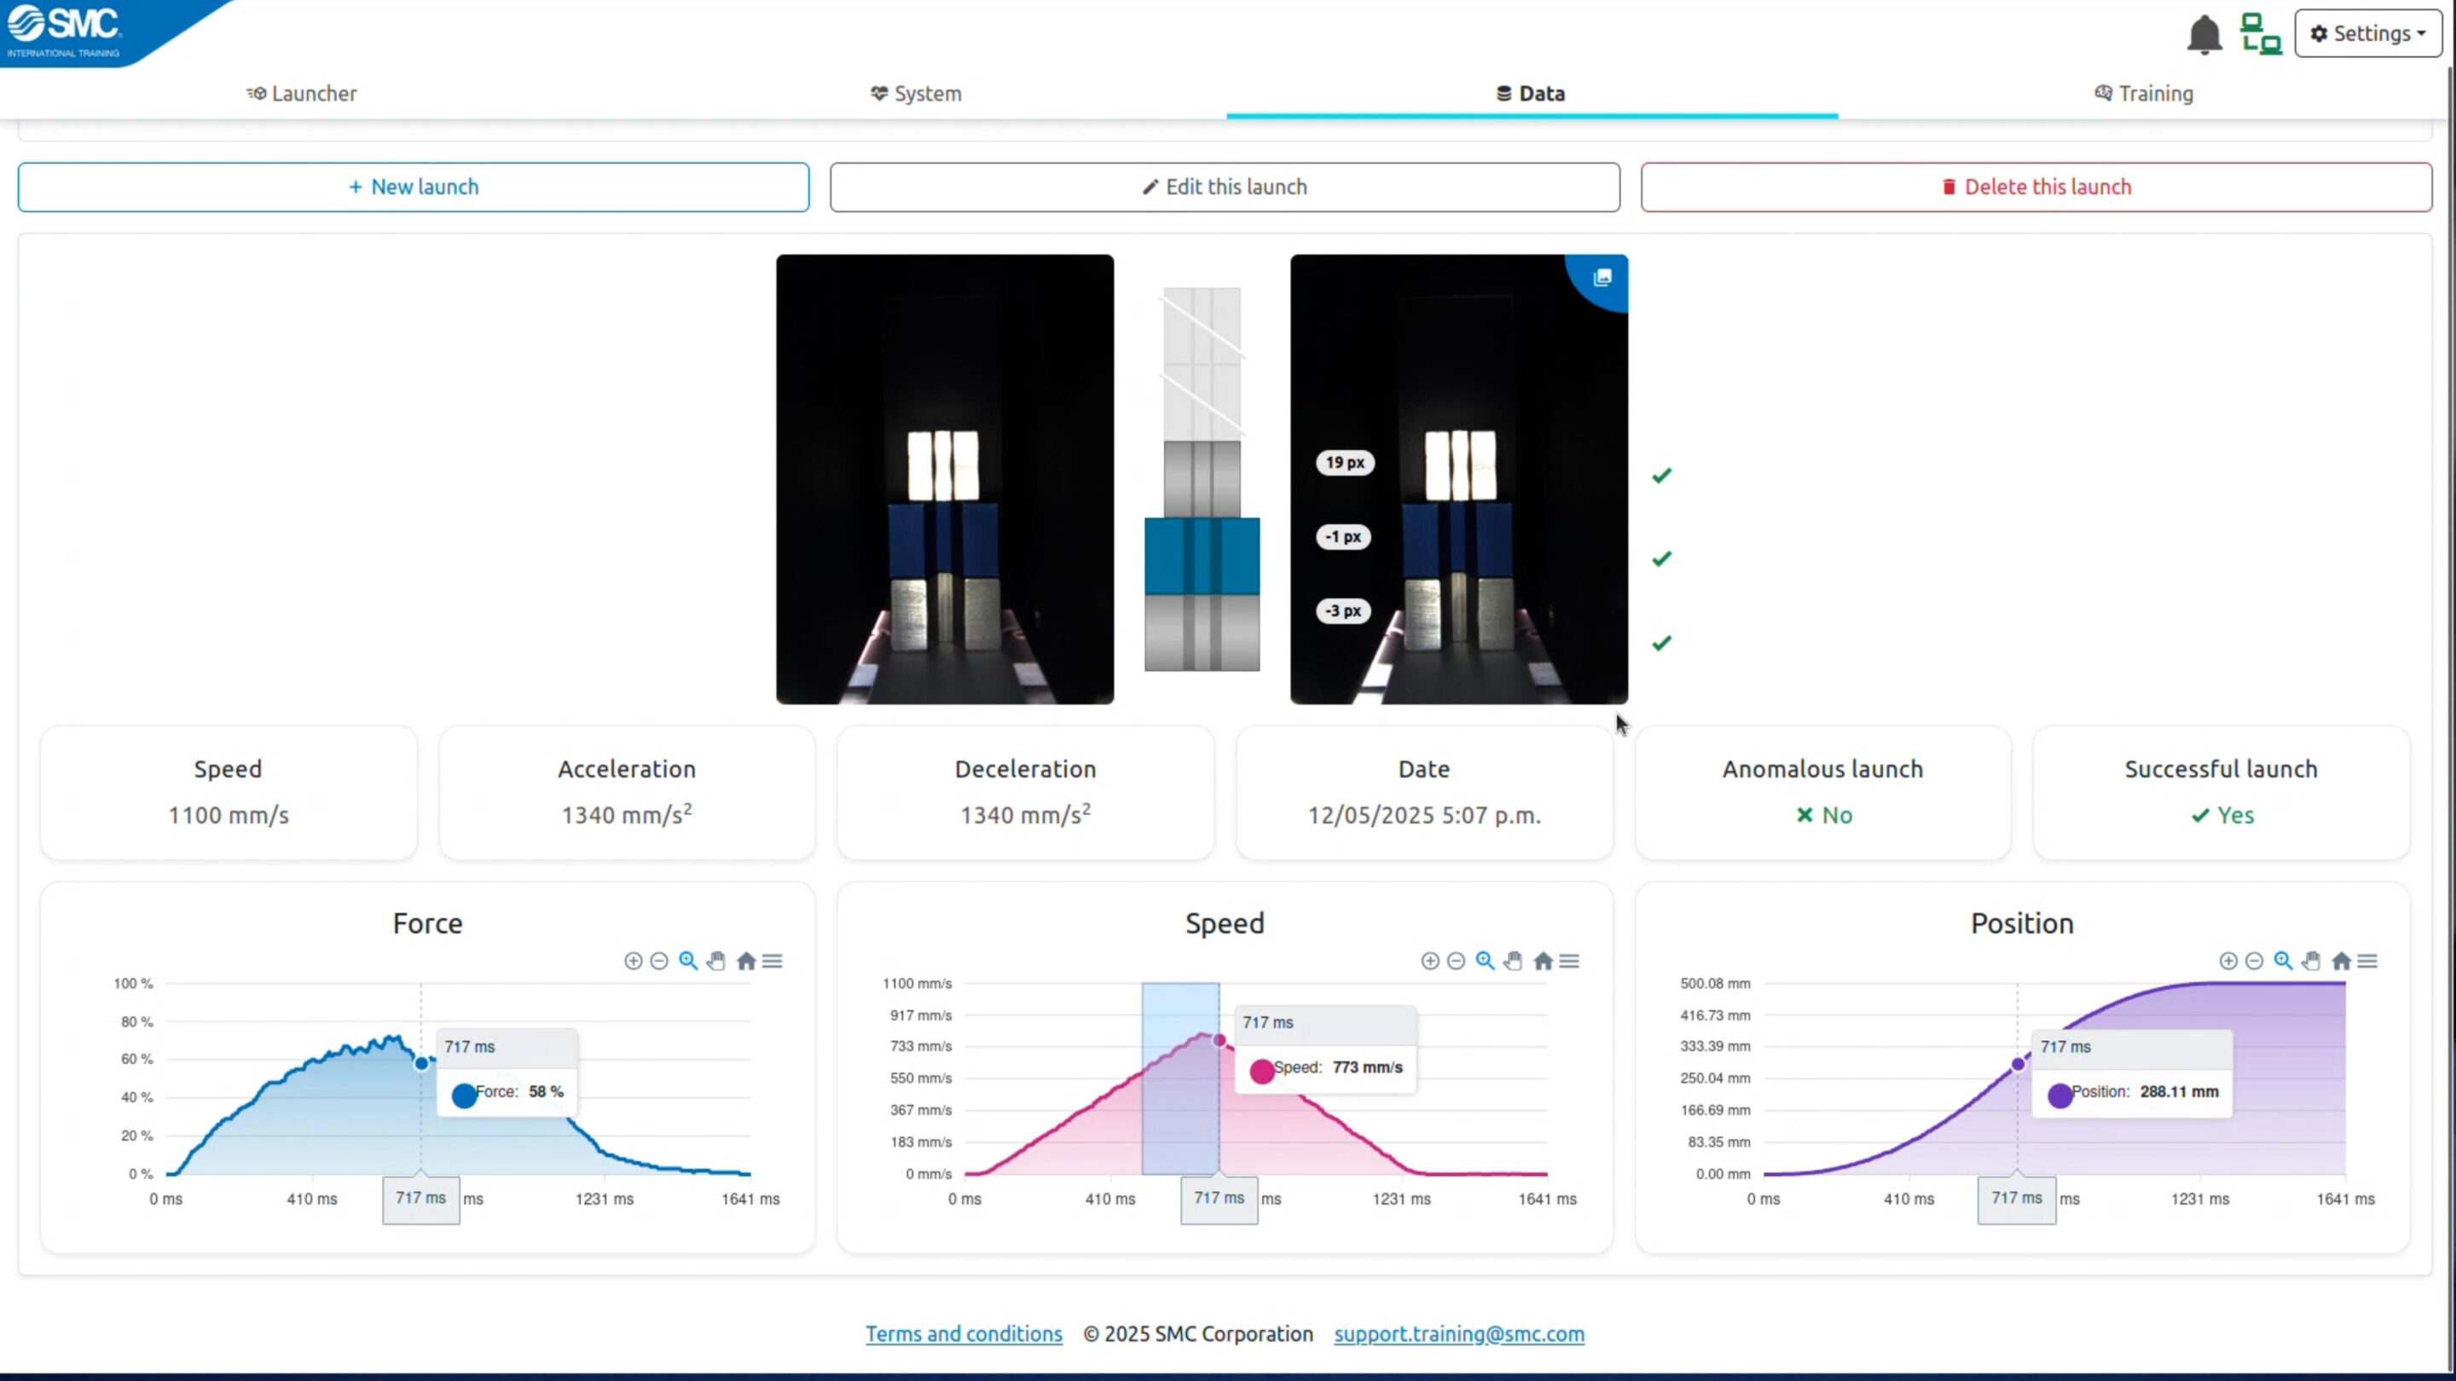Activate selection zoom on Speed chart

coord(1485,961)
